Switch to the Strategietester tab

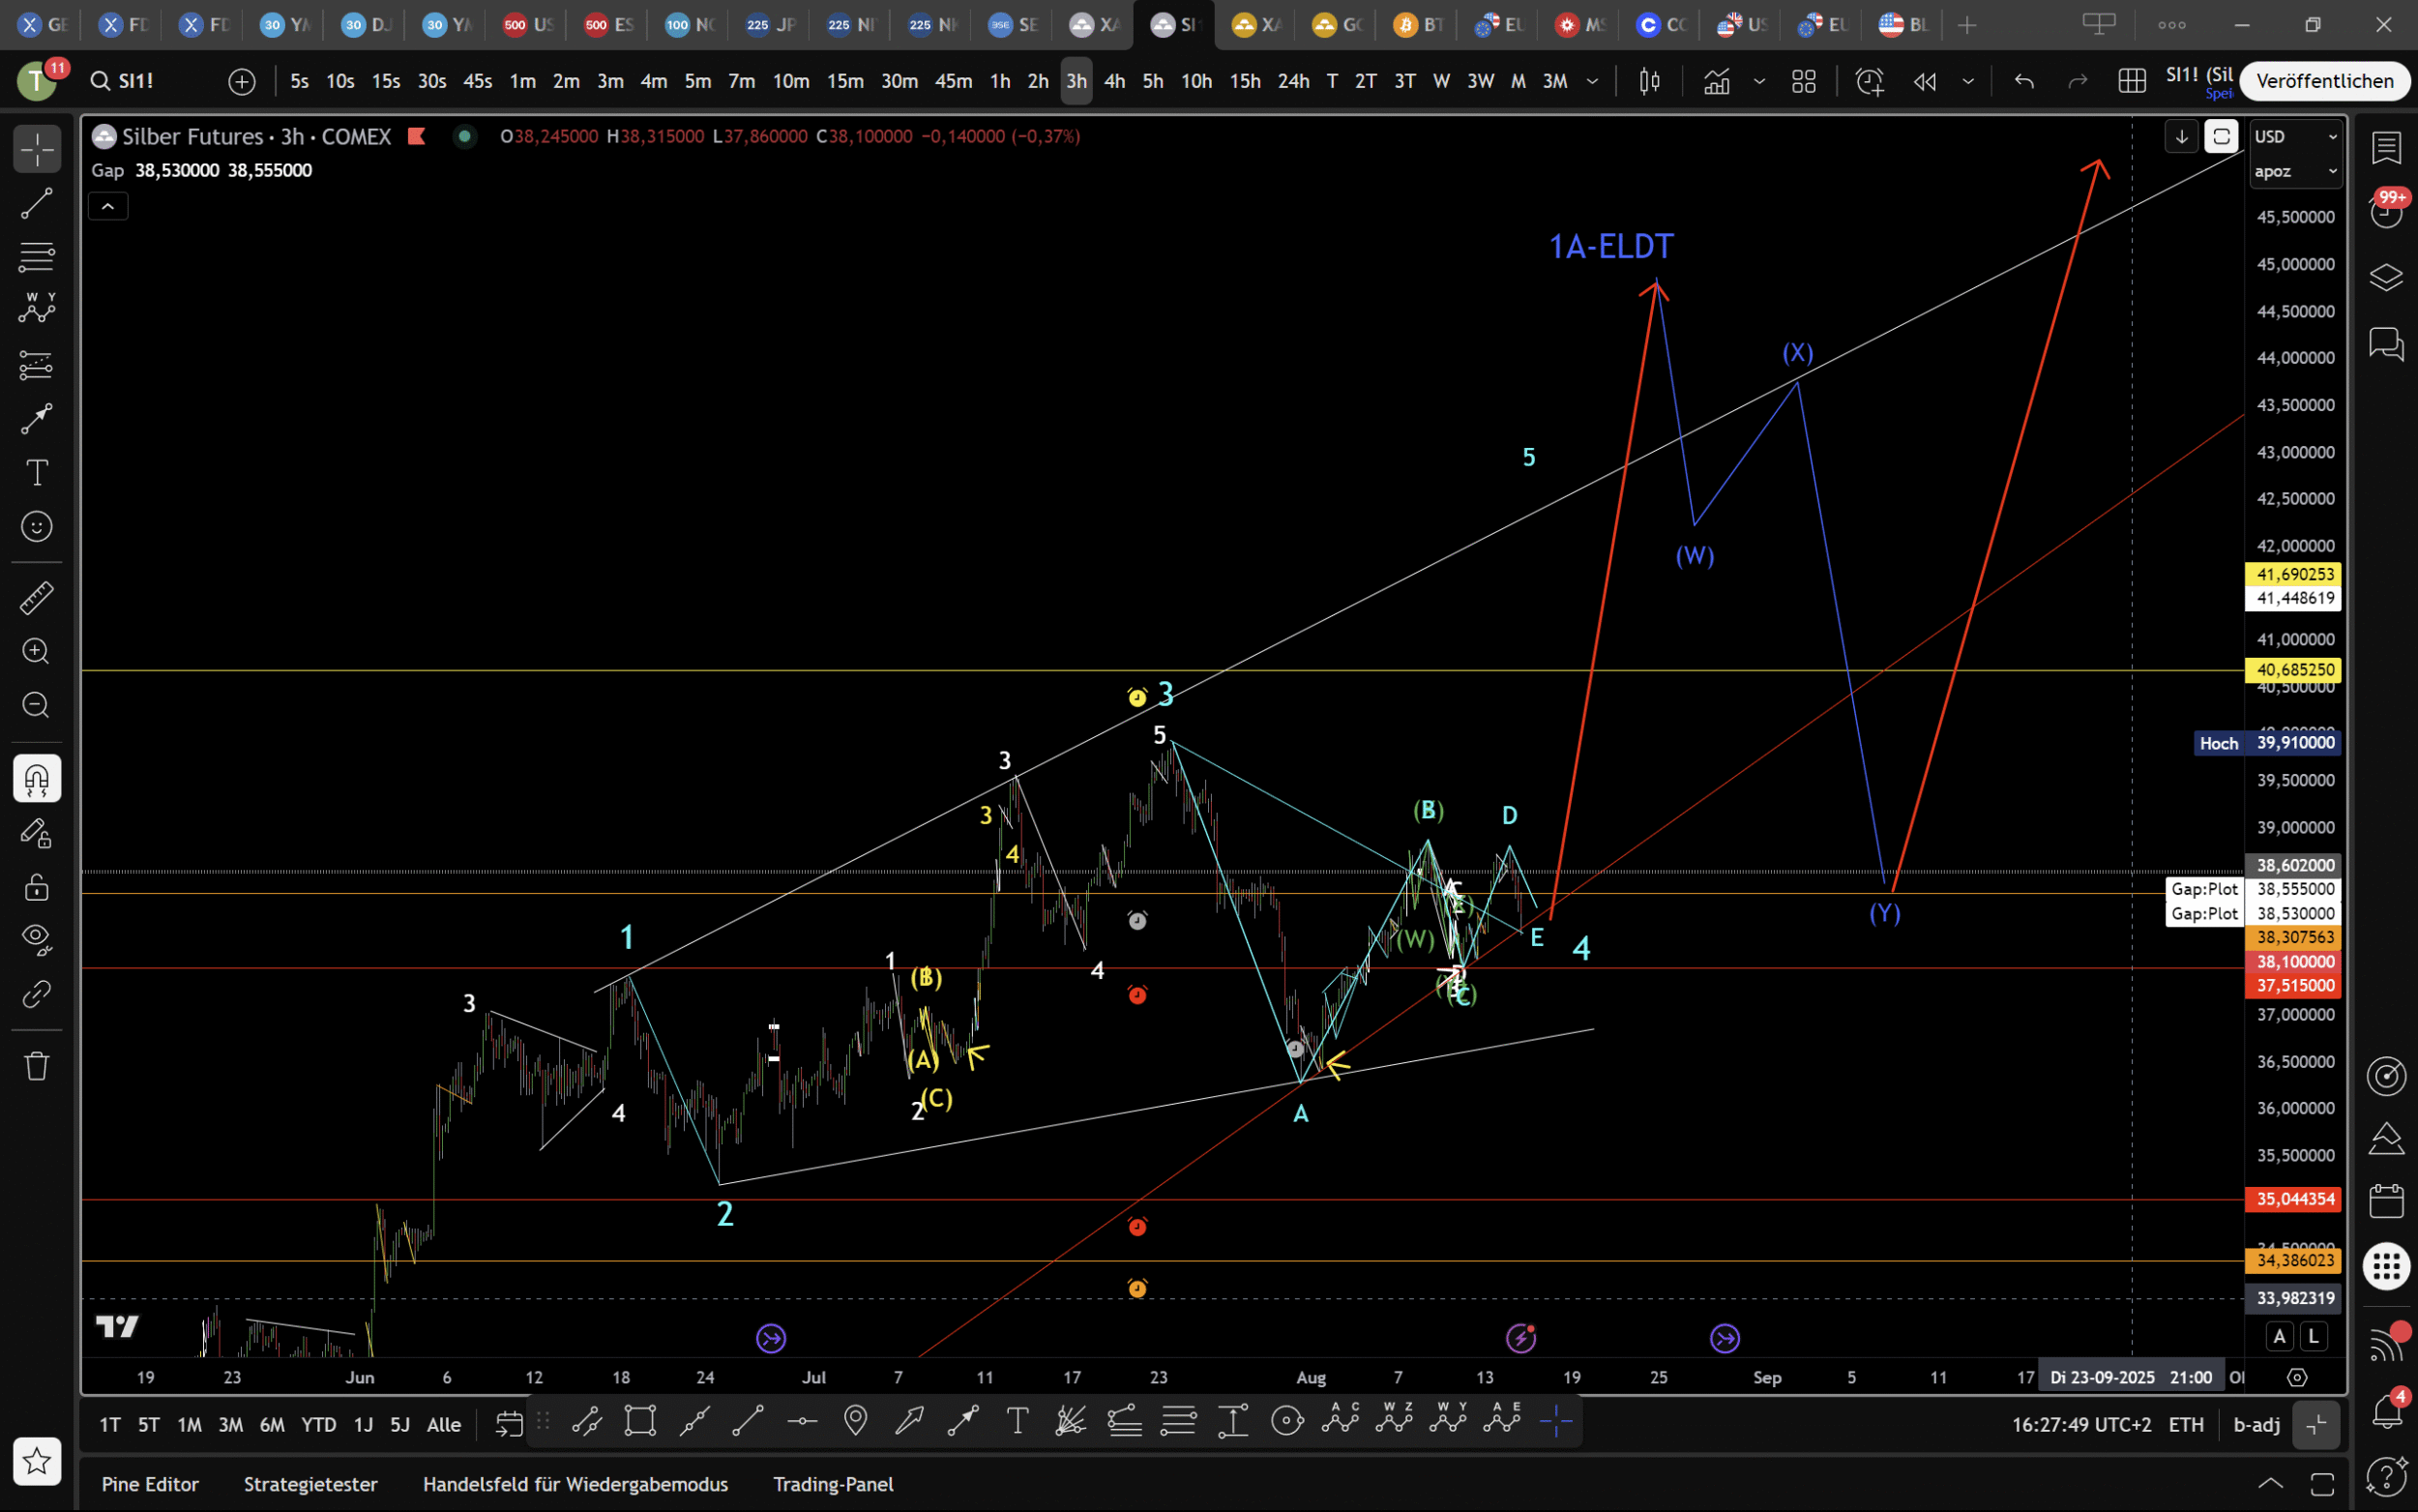(310, 1484)
